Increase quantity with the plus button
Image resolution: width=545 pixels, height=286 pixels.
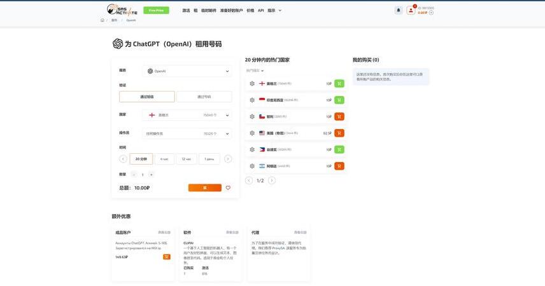click(151, 175)
